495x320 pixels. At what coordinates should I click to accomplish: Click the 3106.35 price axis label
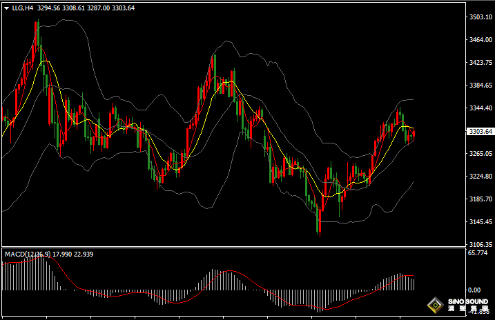[479, 245]
